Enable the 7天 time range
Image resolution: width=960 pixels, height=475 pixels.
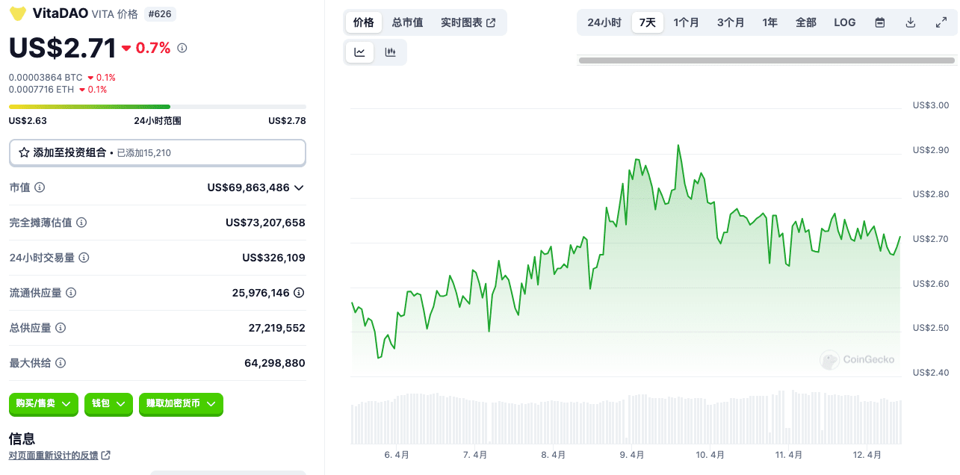click(x=648, y=22)
